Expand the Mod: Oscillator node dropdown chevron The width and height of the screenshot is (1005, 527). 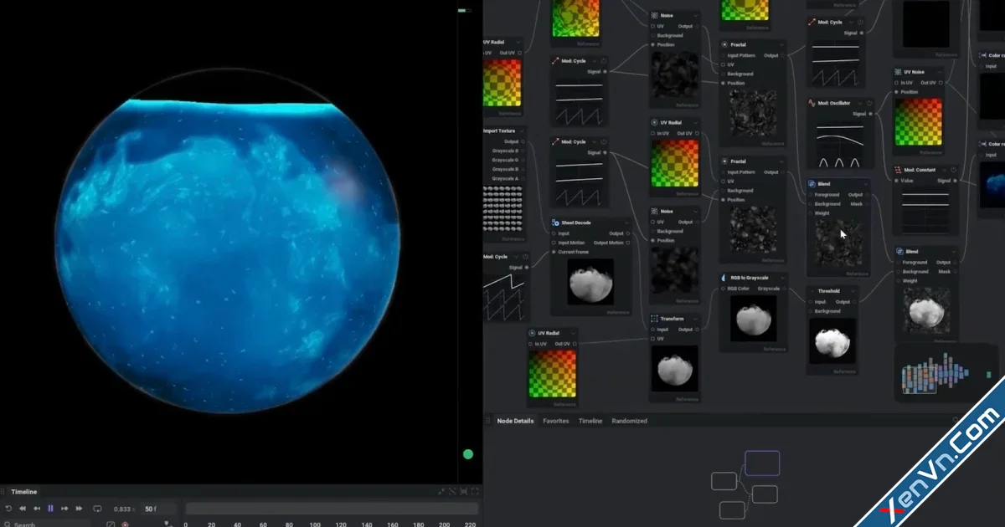[x=858, y=104]
